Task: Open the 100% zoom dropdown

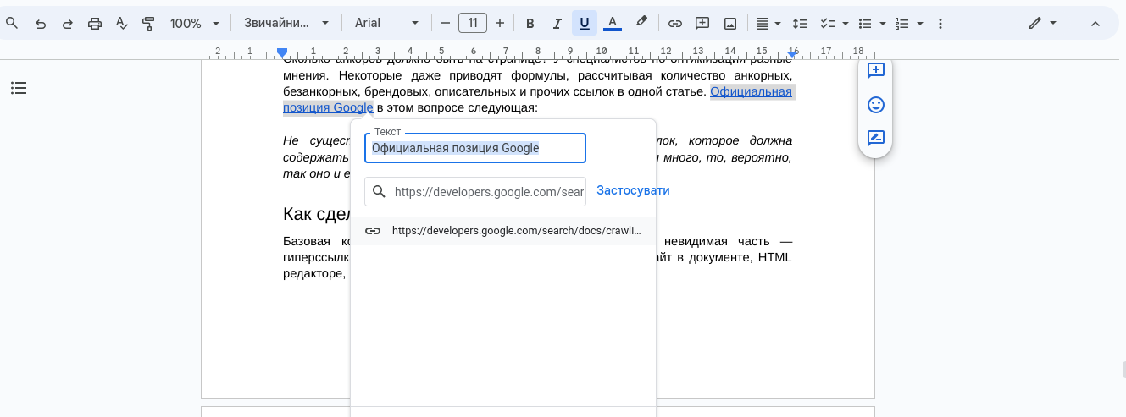Action: tap(194, 24)
